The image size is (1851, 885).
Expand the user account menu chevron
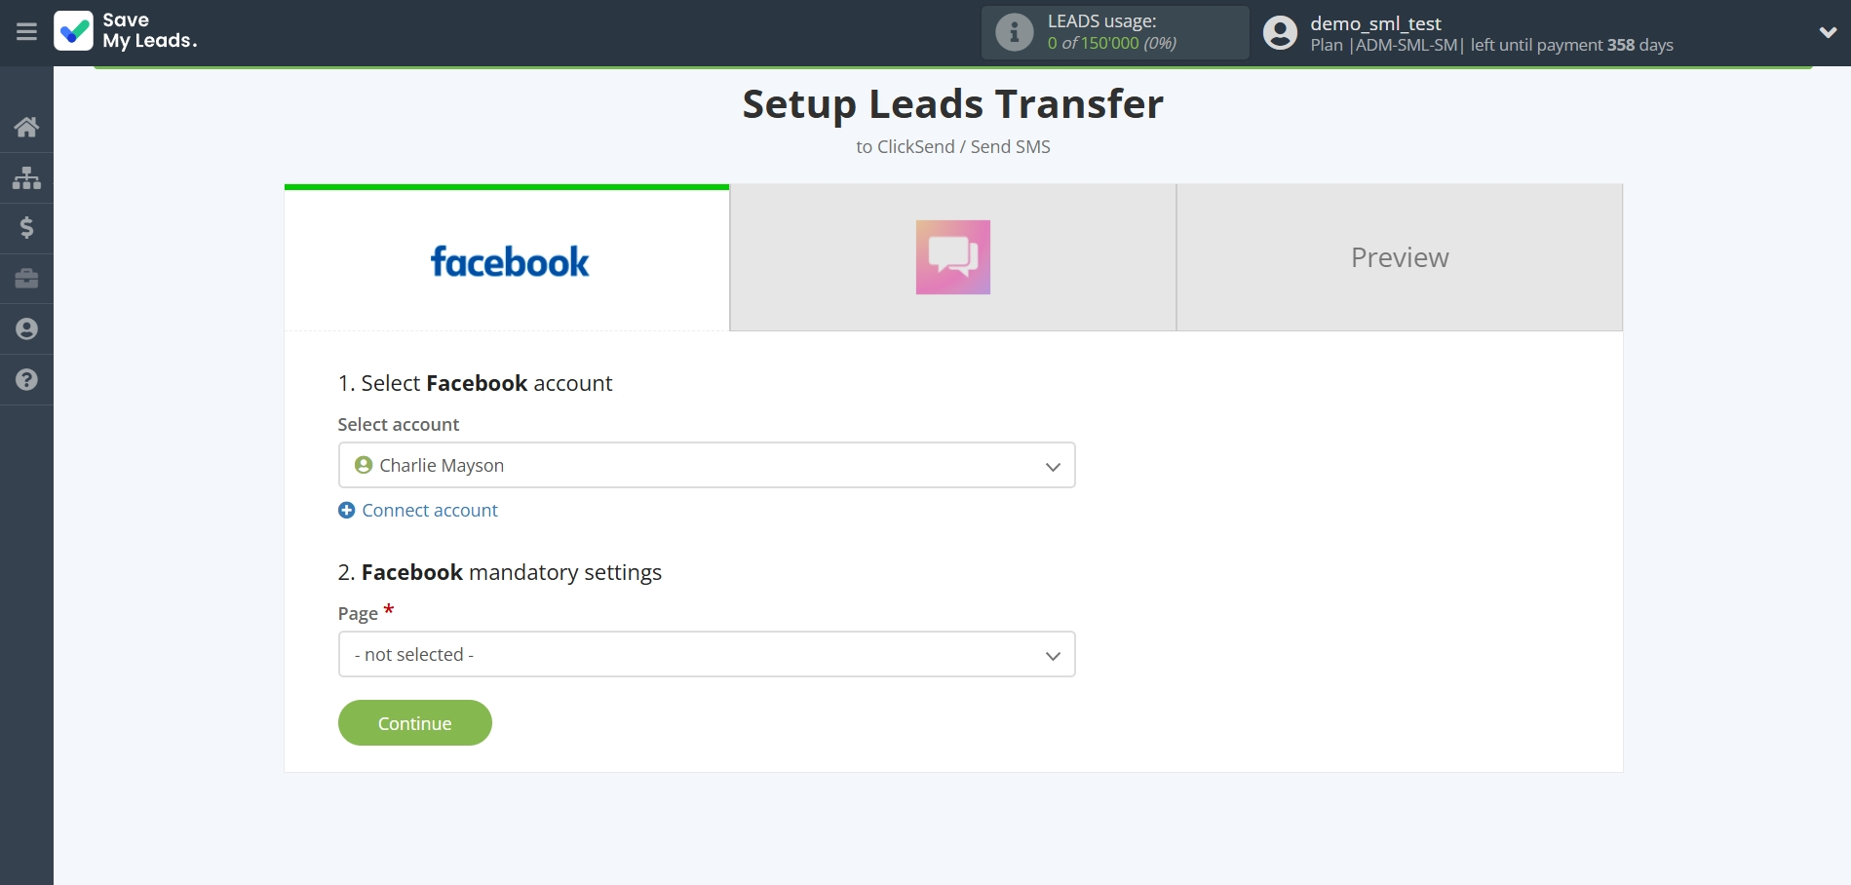coord(1828,32)
